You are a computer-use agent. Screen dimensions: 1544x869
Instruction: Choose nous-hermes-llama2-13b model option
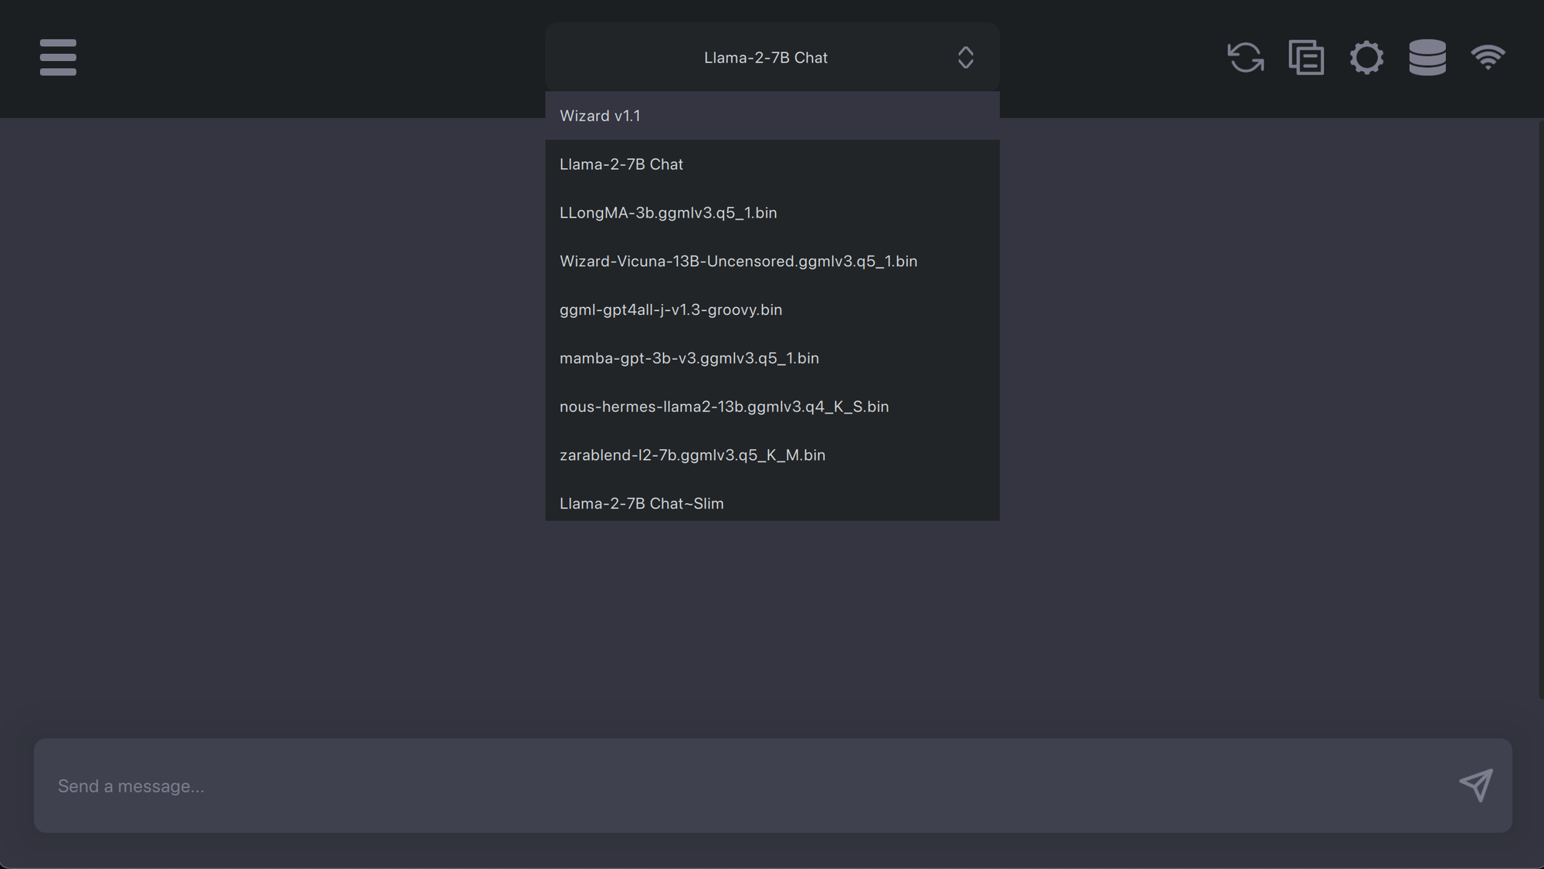[x=772, y=407]
